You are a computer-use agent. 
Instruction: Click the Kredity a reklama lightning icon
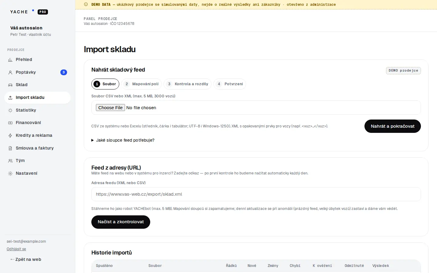click(10, 136)
